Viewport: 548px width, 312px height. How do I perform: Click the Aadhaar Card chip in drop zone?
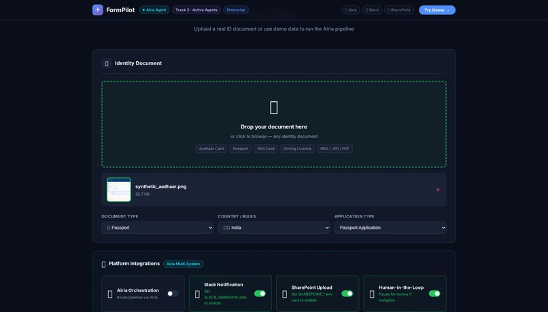tap(211, 148)
